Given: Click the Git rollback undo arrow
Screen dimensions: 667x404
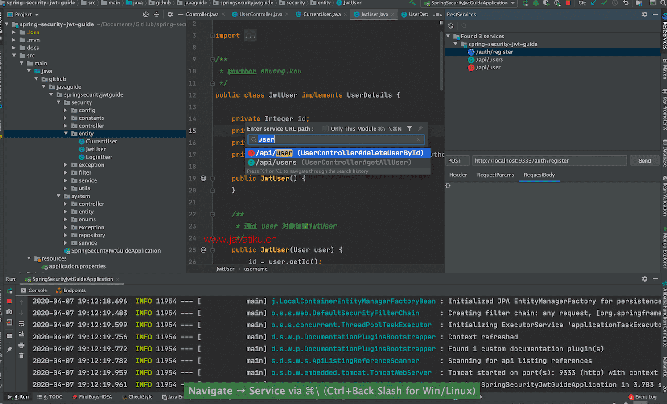Looking at the screenshot, I should pos(626,3).
